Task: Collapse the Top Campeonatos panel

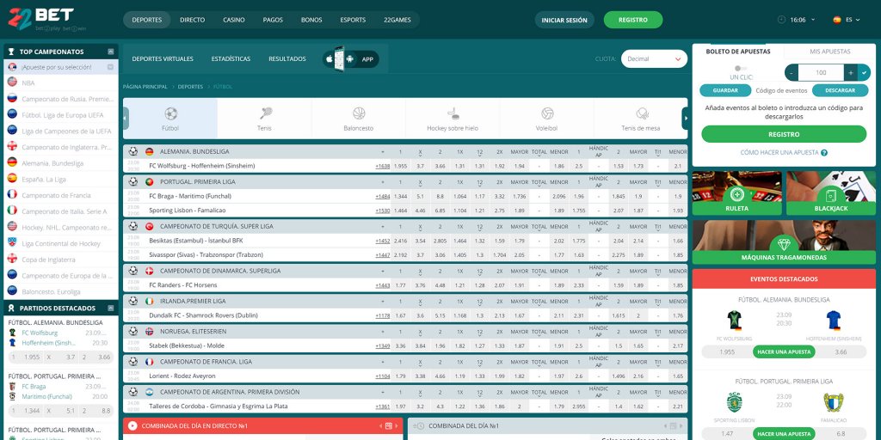Action: click(x=111, y=52)
